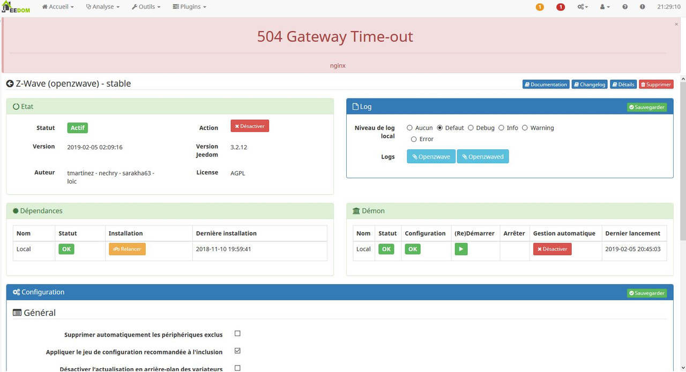Click the Démon panel header
The image size is (686, 372).
(x=510, y=211)
